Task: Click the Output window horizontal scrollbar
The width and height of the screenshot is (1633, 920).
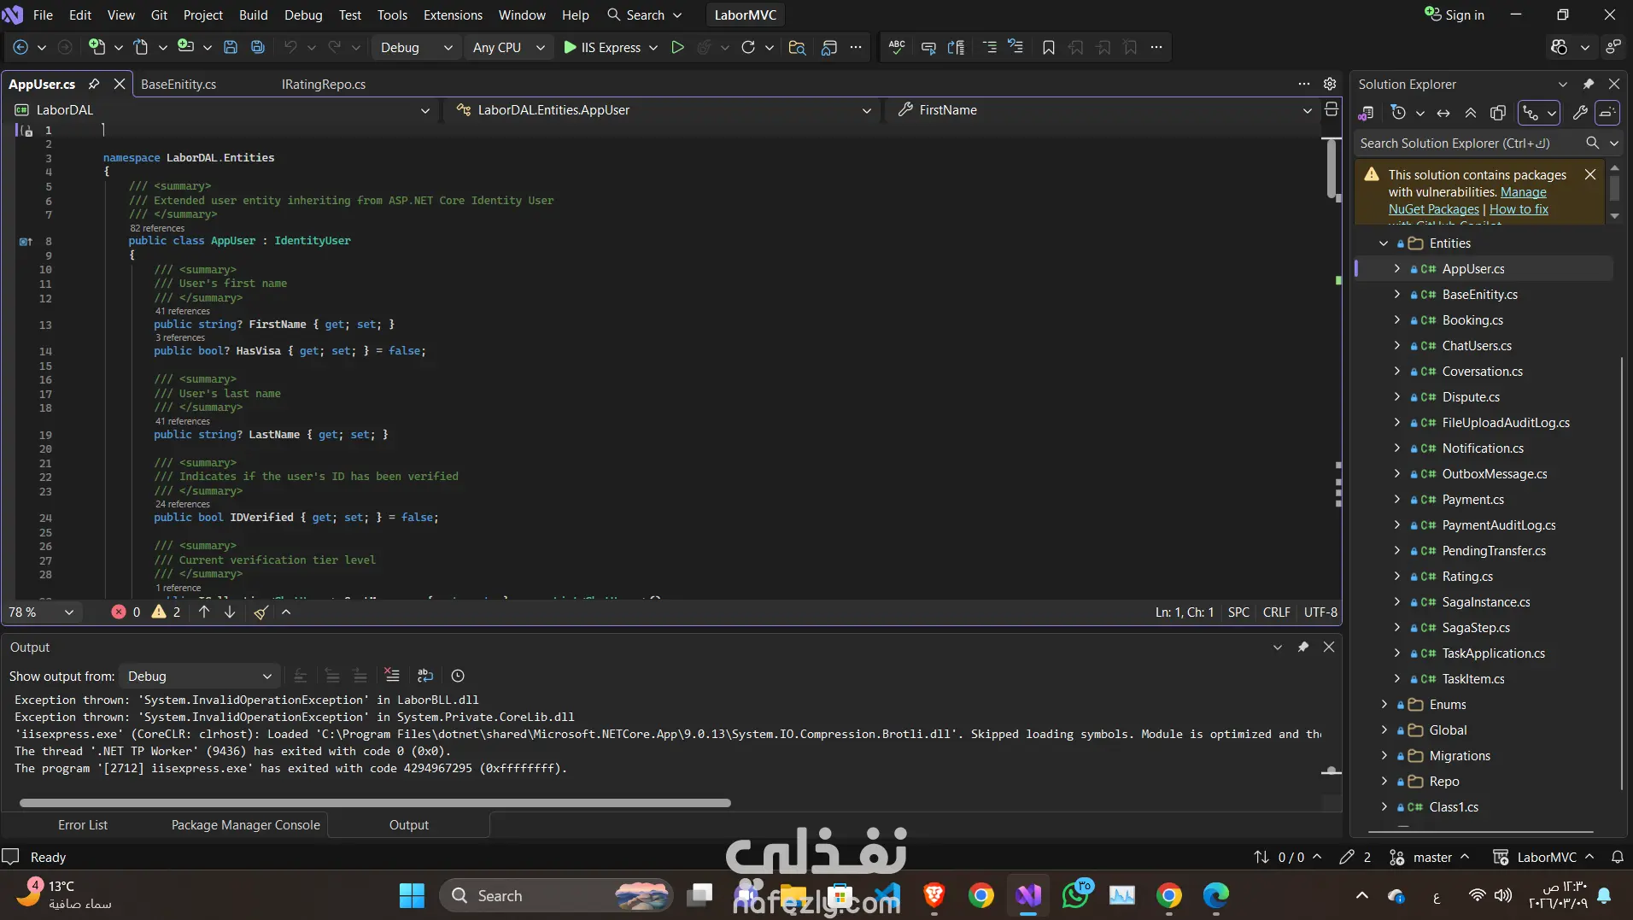Action: (x=375, y=803)
